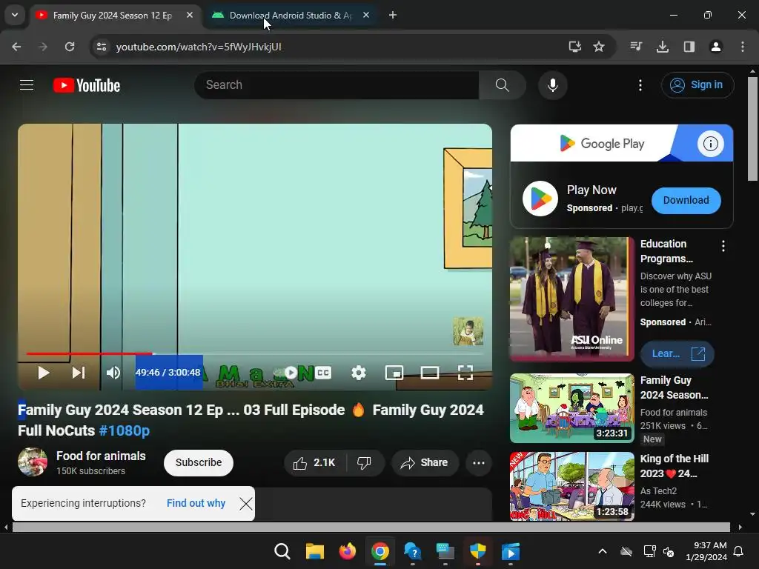The image size is (759, 569).
Task: Download the Google Play sponsored app
Action: point(686,200)
